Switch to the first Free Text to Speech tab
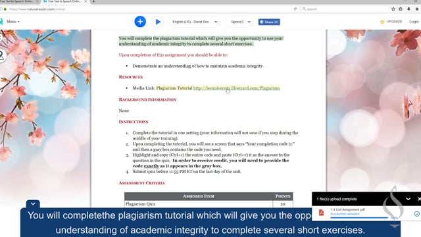421x237 pixels. (18, 1)
